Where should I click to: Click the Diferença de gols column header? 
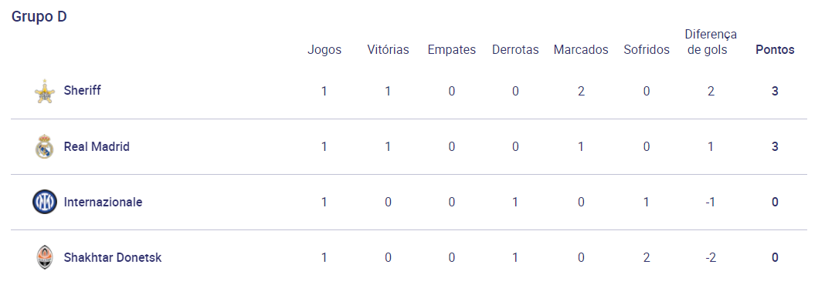pos(711,42)
